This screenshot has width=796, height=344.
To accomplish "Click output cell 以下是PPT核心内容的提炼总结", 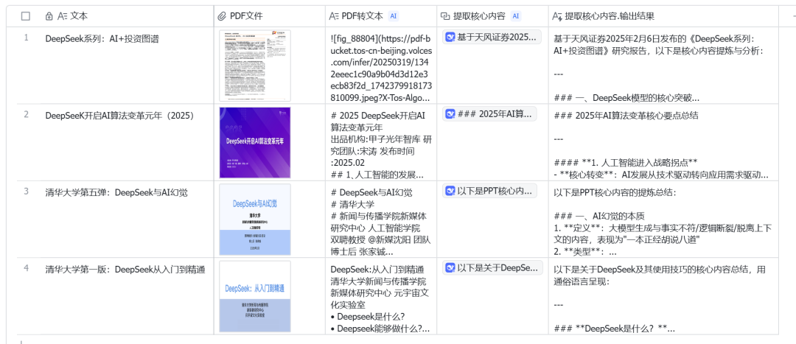I will 663,220.
